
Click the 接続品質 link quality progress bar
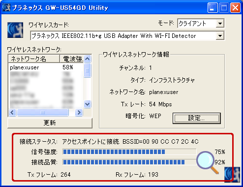pos(129,162)
